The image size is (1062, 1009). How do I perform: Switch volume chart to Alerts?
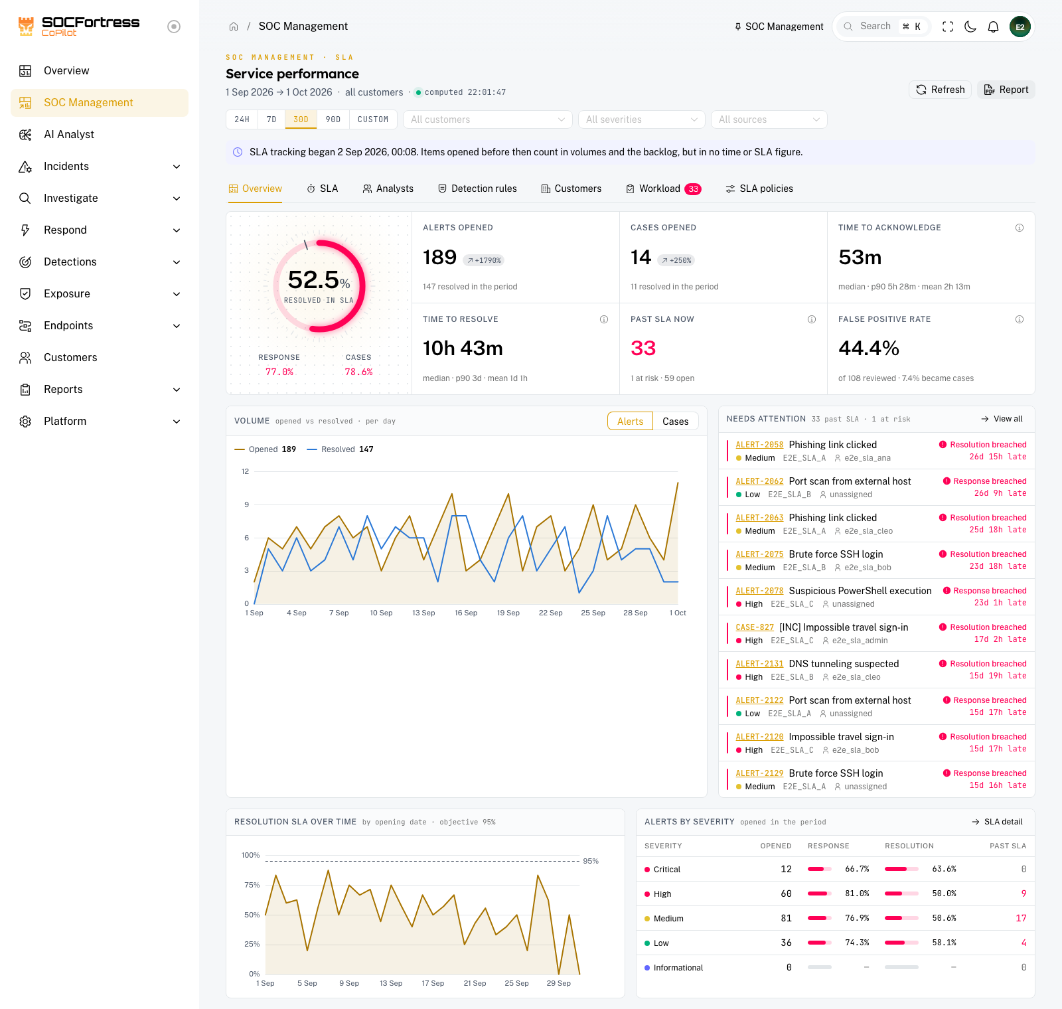[x=631, y=422]
